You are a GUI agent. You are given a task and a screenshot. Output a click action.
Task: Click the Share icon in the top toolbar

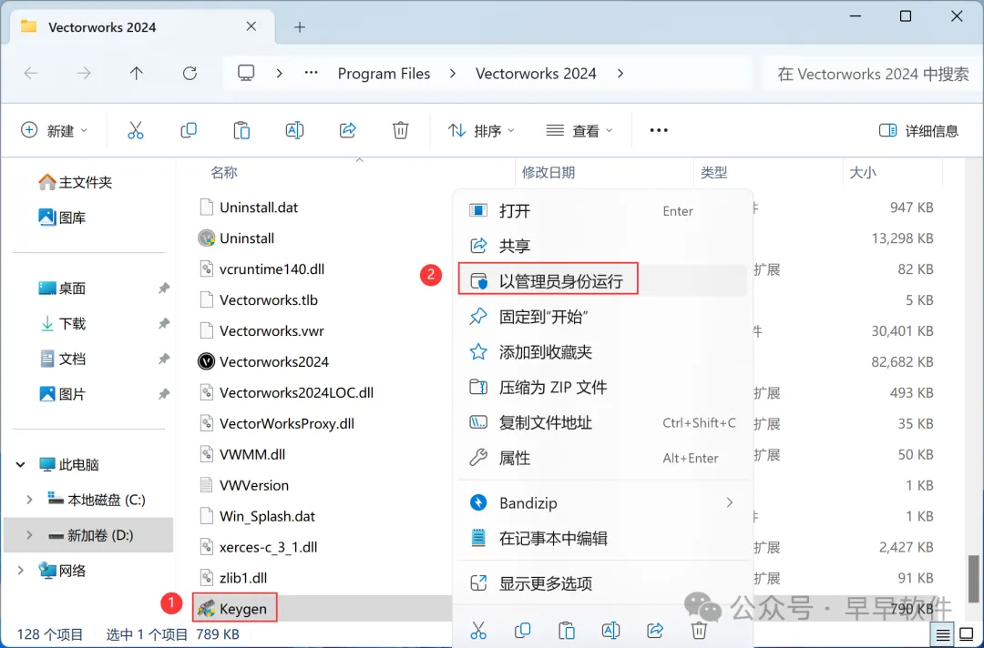[x=348, y=130]
